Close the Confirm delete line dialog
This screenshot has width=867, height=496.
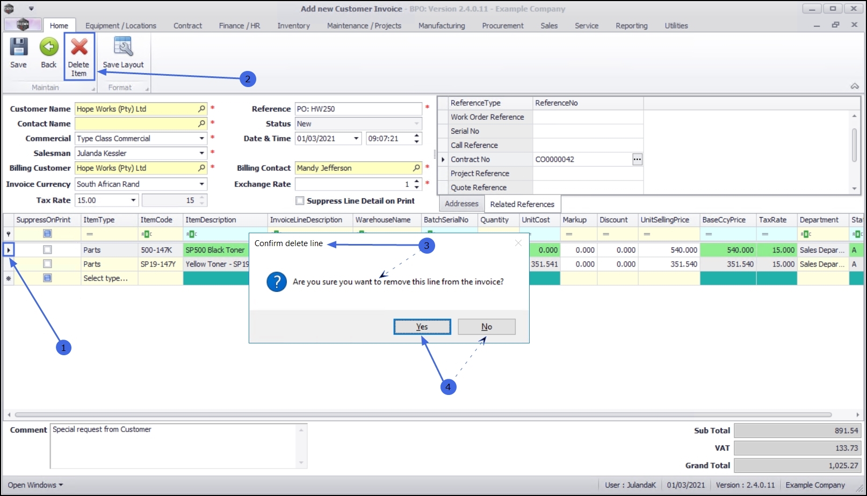click(518, 243)
